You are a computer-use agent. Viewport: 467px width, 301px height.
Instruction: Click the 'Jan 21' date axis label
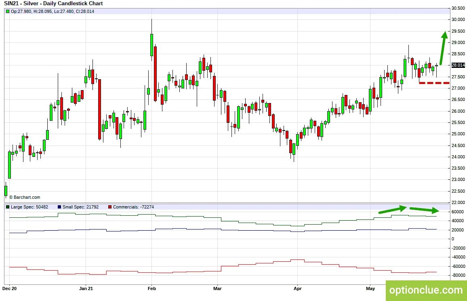click(86, 288)
